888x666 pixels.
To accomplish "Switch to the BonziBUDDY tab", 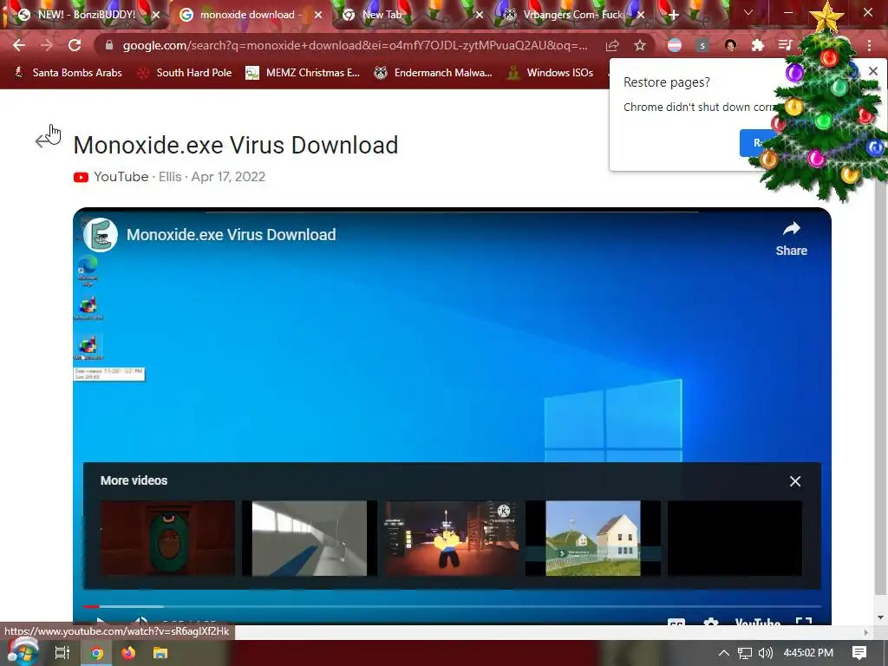I will point(85,15).
